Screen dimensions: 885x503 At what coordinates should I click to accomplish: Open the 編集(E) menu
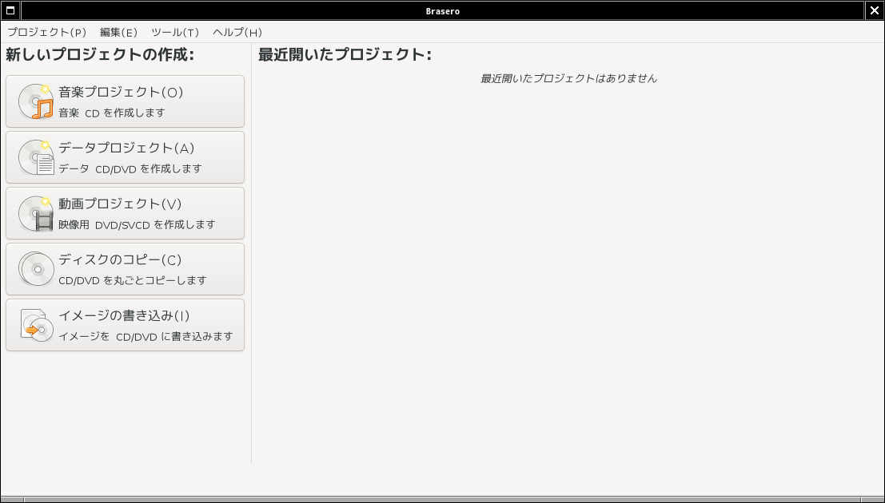pyautogui.click(x=118, y=32)
